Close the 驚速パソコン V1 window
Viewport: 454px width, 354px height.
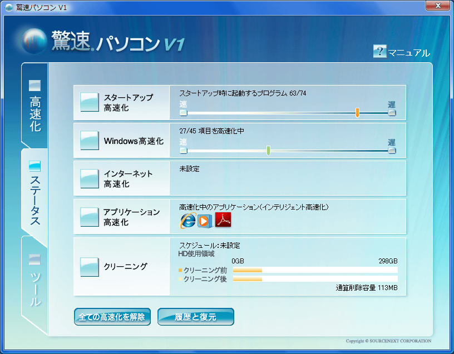point(438,6)
